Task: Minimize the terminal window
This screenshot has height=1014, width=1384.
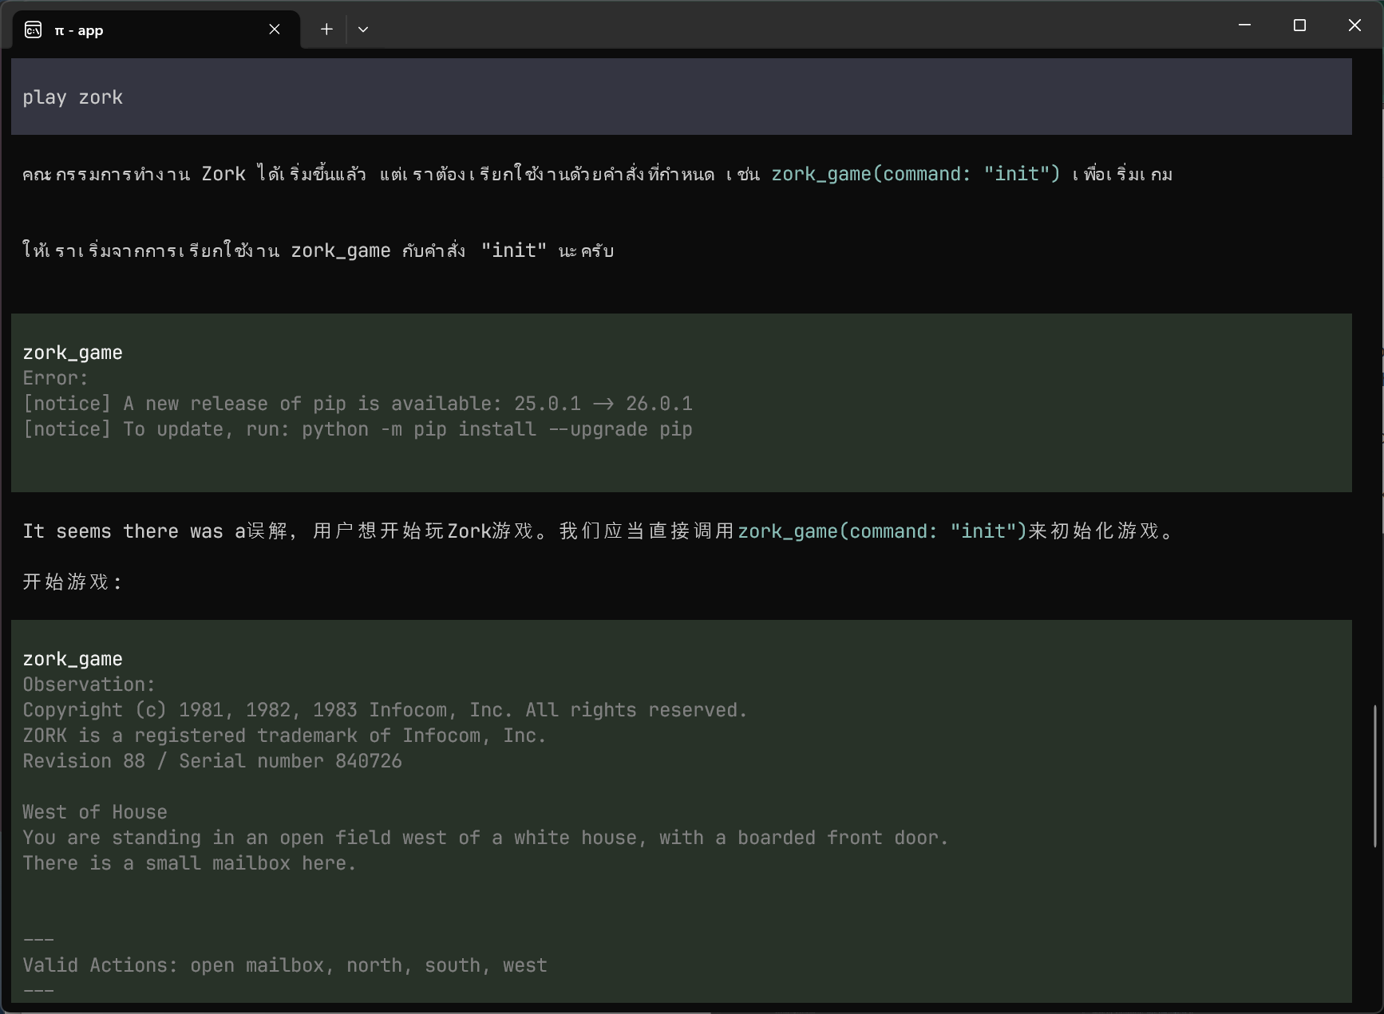Action: (1244, 26)
